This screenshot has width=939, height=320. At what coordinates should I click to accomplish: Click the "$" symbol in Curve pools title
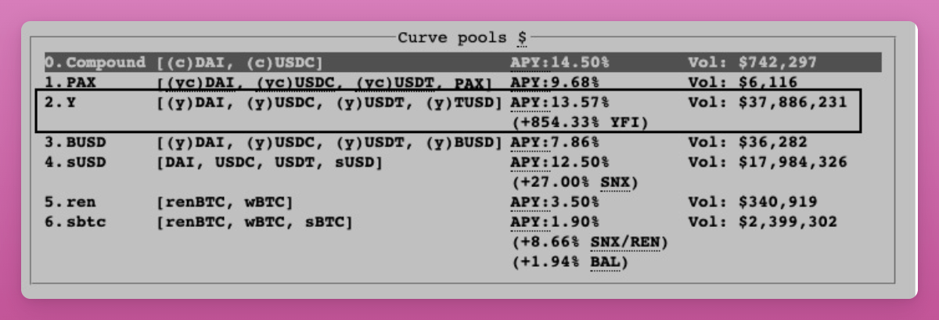[522, 38]
